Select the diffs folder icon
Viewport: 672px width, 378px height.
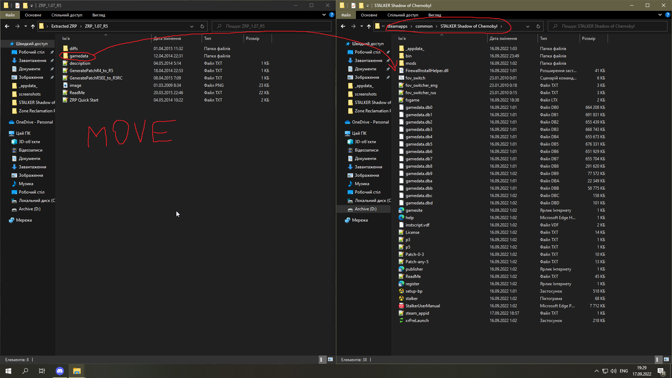tap(65, 49)
